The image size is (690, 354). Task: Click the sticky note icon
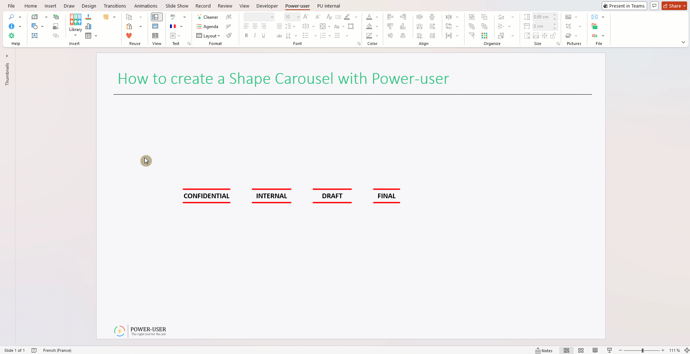(106, 17)
